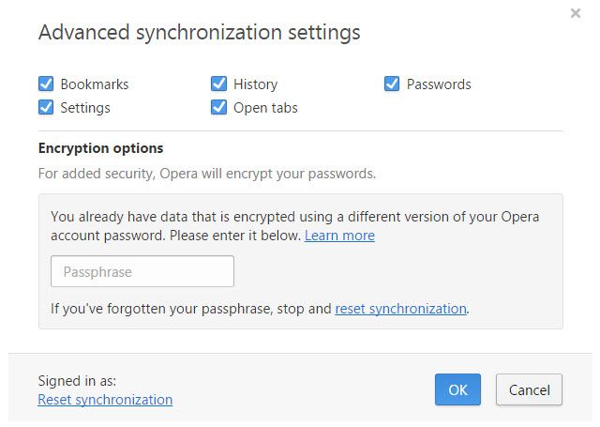
Task: Click the Bookmarks label text
Action: tap(95, 84)
